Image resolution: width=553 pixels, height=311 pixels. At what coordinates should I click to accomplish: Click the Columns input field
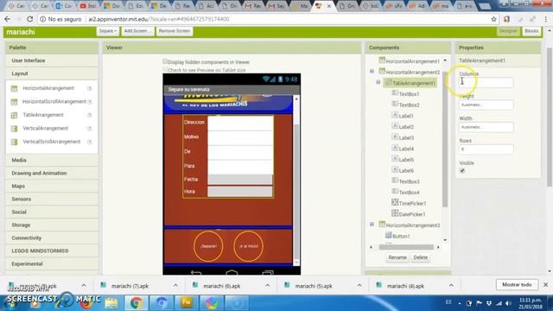pyautogui.click(x=486, y=83)
